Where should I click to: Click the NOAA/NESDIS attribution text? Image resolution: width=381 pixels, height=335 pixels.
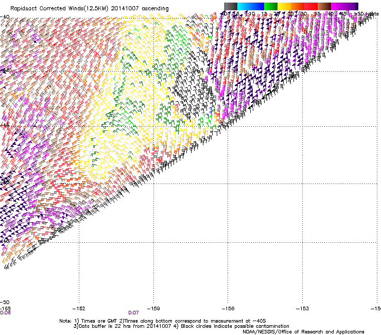pos(303,332)
